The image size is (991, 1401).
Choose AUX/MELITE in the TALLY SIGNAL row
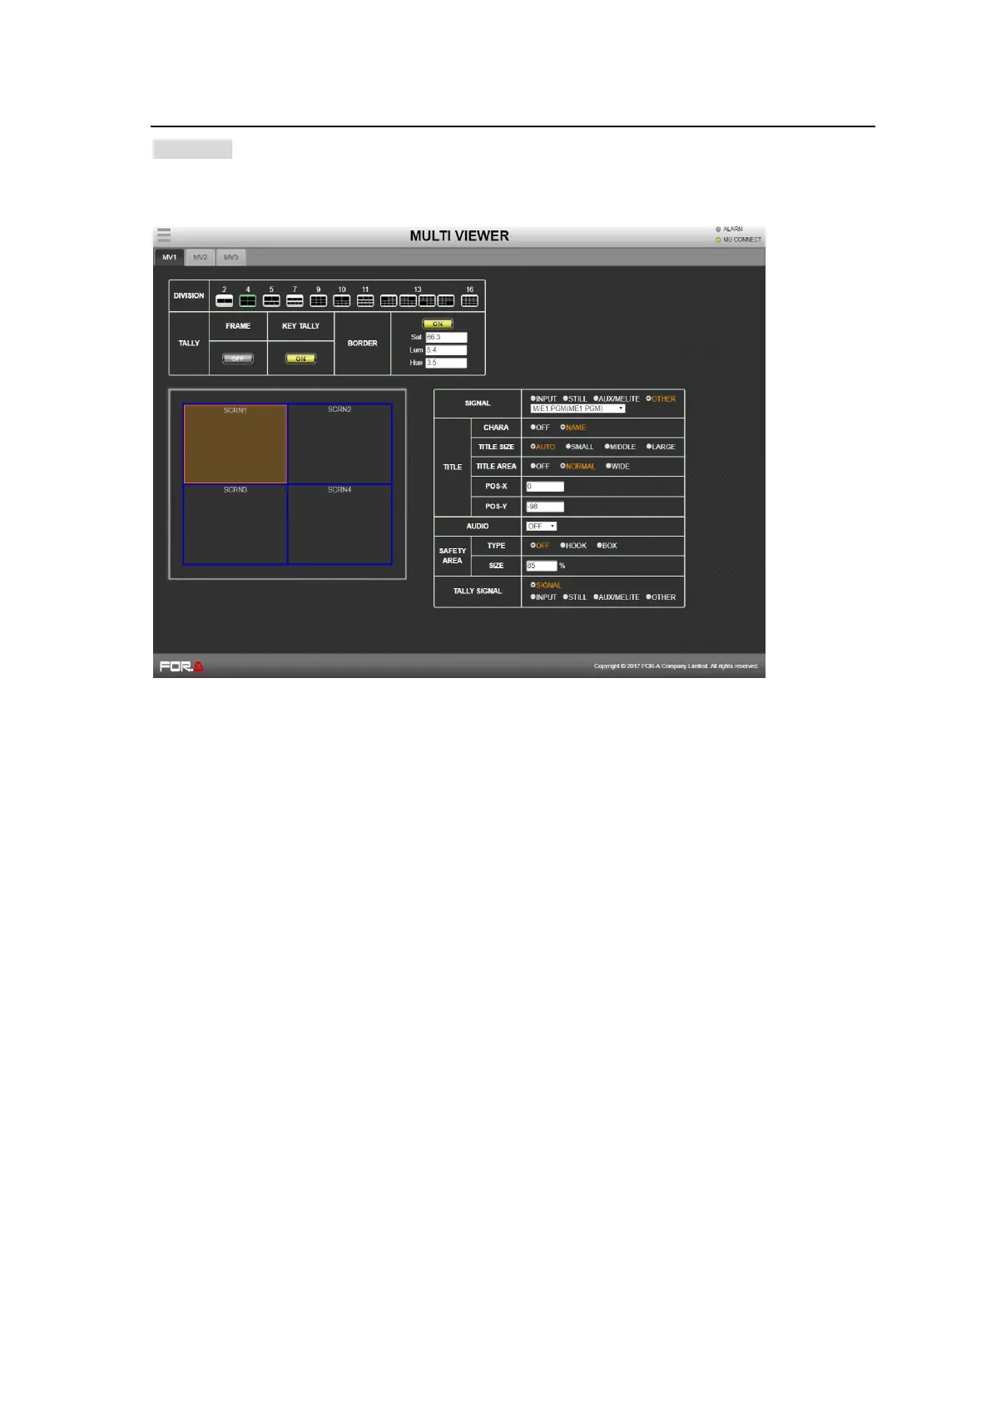617,597
